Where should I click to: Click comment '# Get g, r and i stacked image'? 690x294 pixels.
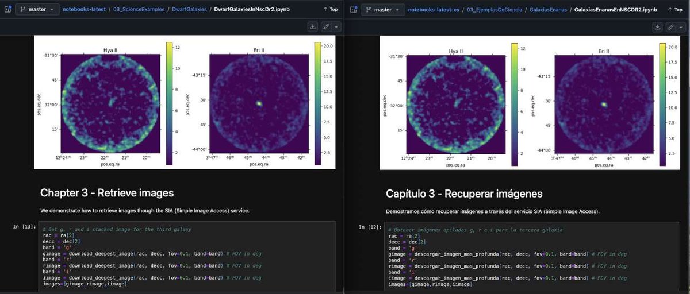(x=117, y=229)
